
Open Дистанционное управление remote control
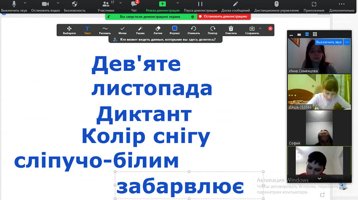click(x=276, y=6)
